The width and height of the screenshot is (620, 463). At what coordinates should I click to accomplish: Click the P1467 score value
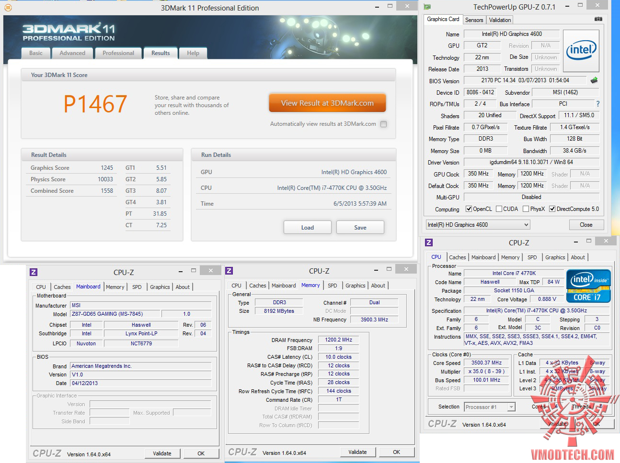[95, 104]
